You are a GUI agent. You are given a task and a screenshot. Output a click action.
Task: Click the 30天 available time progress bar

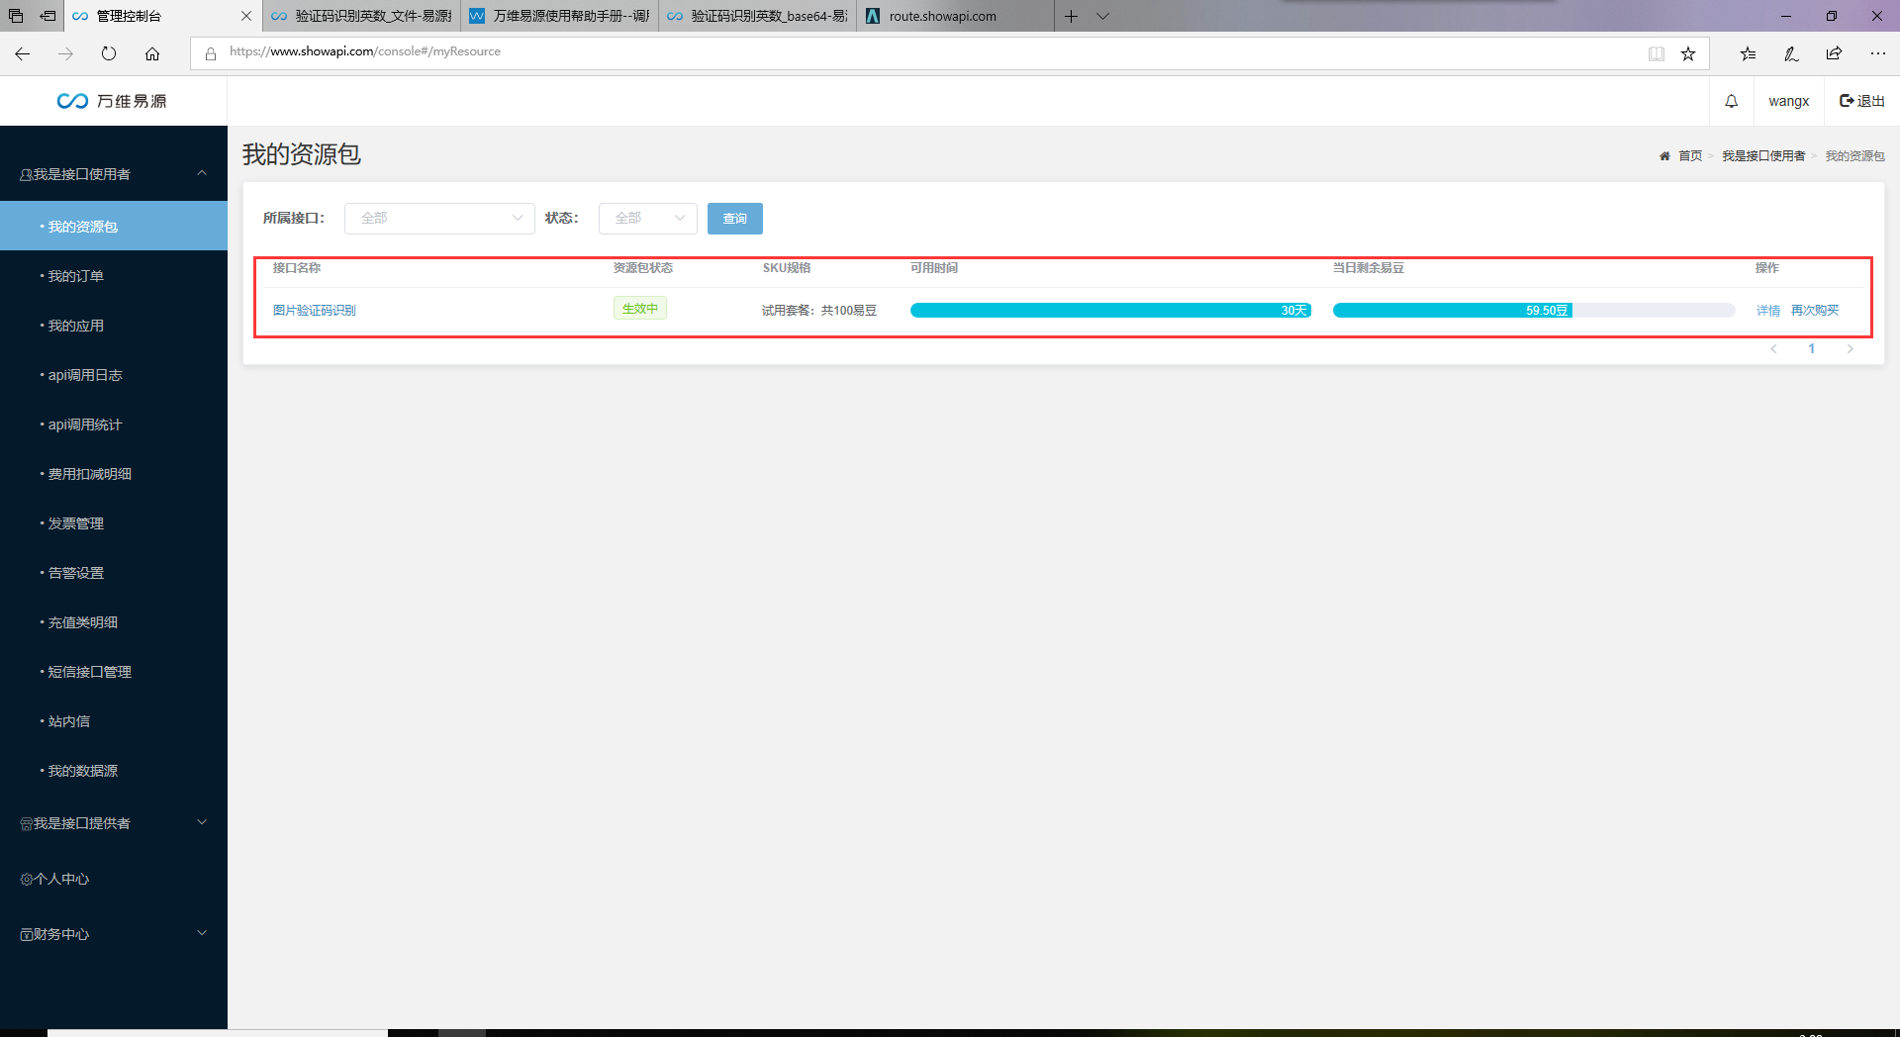click(x=1110, y=311)
